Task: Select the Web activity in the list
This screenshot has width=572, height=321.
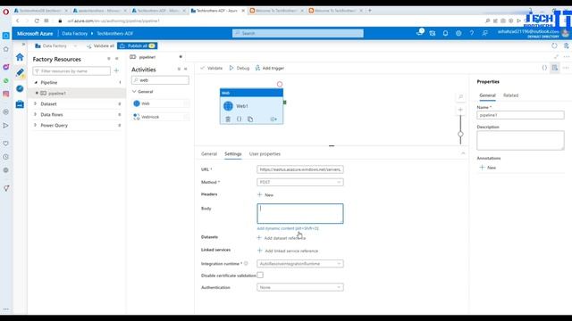Action: (161, 103)
